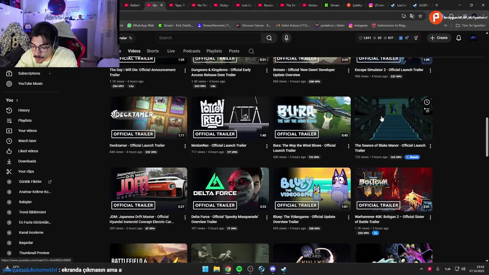Search within channel magnifier icon

[251, 51]
